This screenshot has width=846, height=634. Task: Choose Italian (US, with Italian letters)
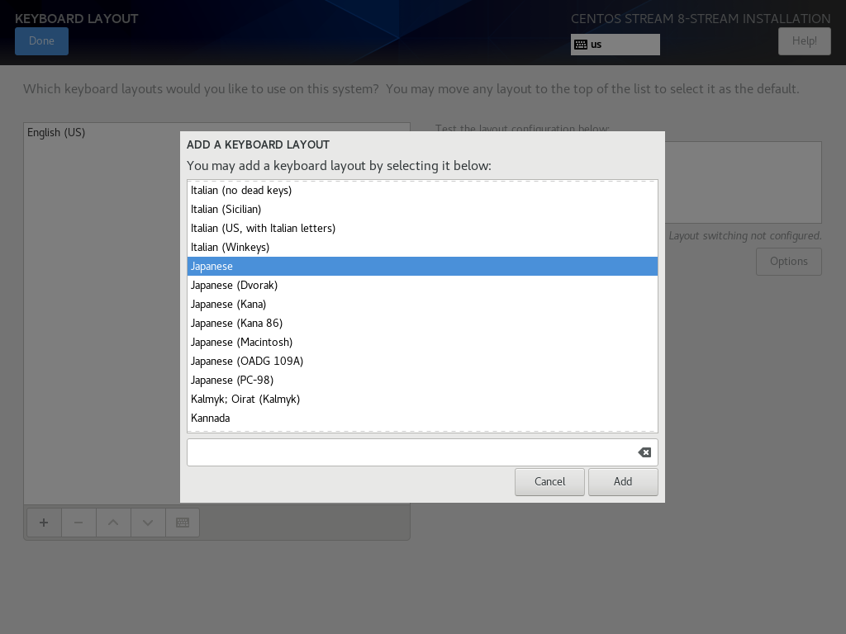point(422,228)
